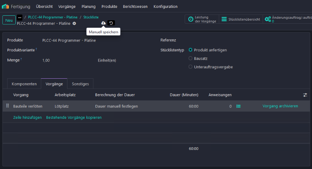
Task: Click the 60:00 duration in operation row
Action: coord(194,106)
